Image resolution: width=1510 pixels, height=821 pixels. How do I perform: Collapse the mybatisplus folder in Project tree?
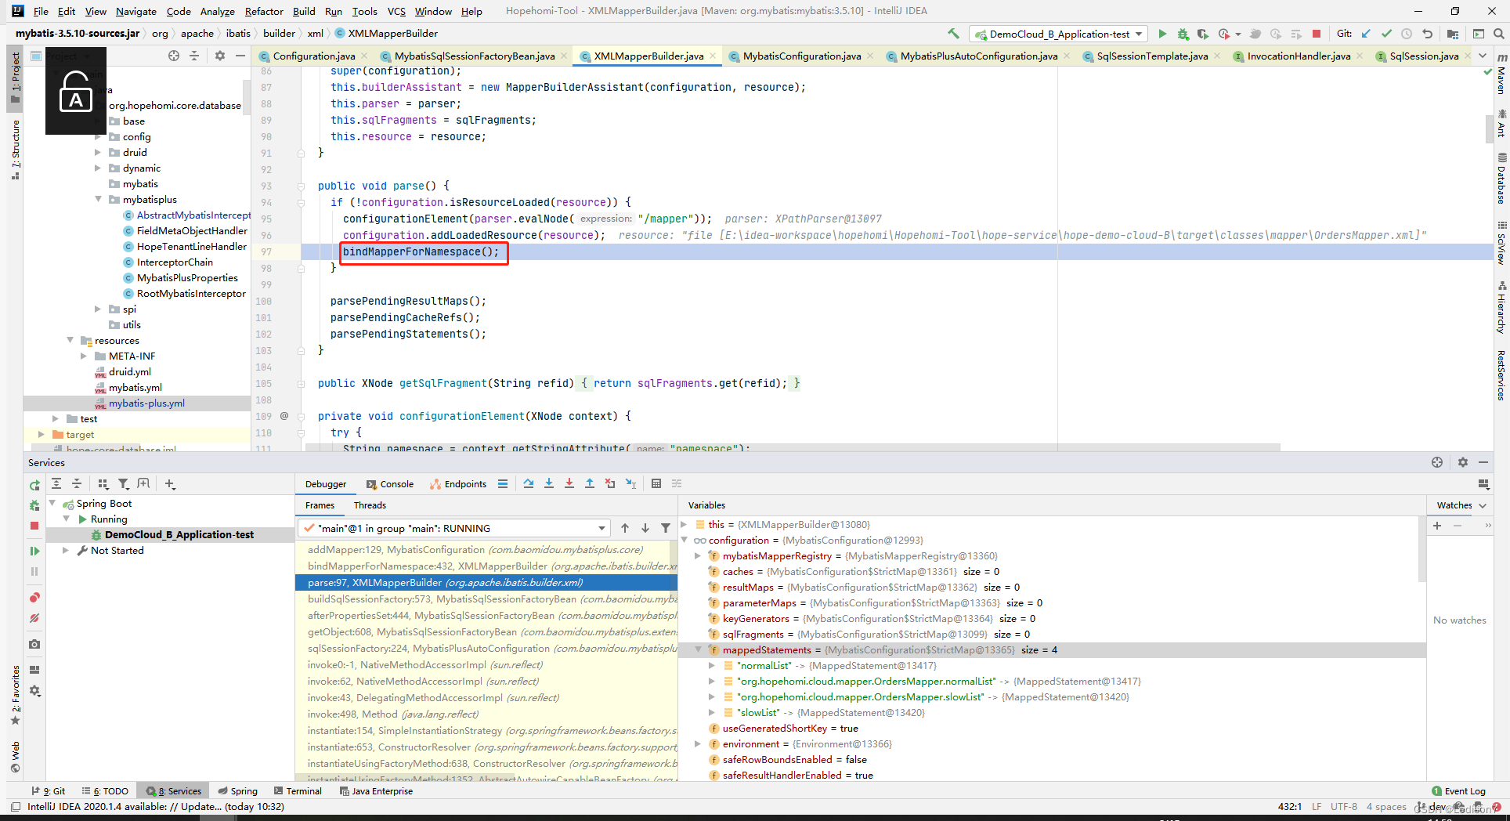point(98,199)
